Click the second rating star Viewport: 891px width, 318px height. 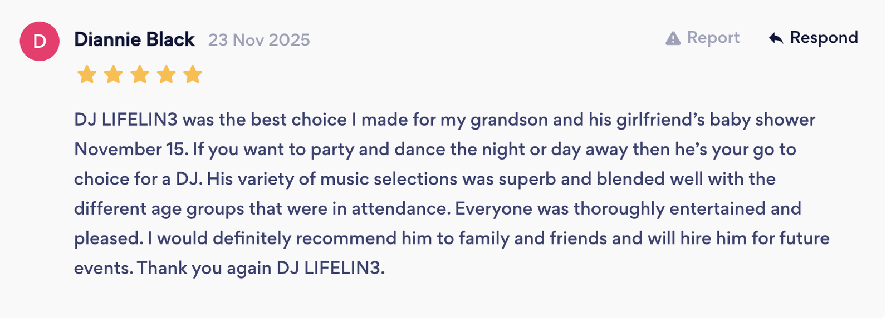[x=114, y=74]
